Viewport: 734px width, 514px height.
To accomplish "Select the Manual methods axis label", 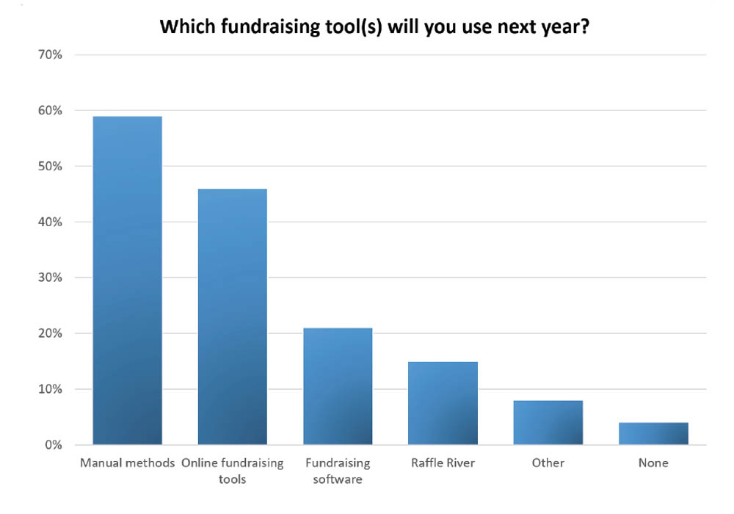I will coord(127,463).
